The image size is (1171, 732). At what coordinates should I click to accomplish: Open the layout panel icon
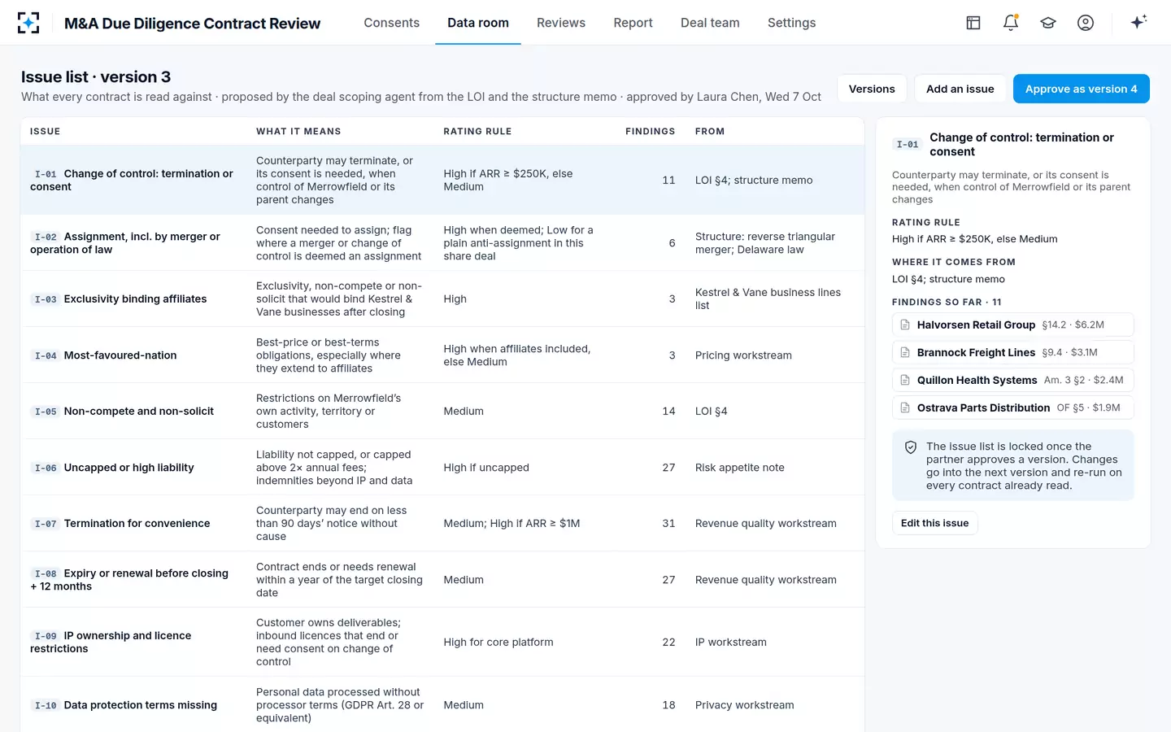[x=973, y=23]
